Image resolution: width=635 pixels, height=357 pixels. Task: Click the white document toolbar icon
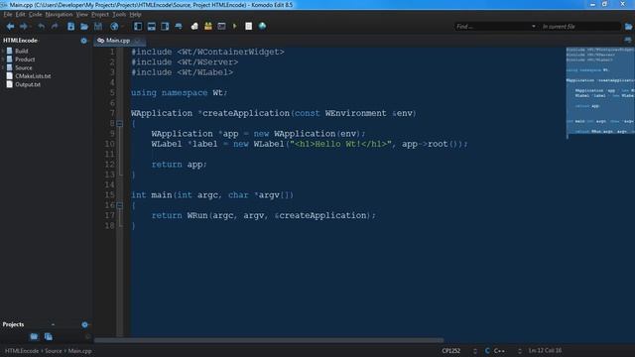point(249,27)
